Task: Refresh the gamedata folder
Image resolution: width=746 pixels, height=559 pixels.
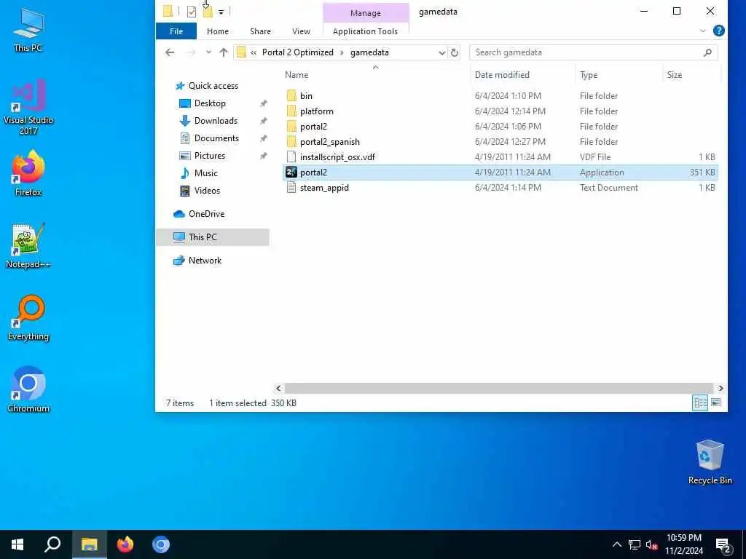Action: pos(455,52)
